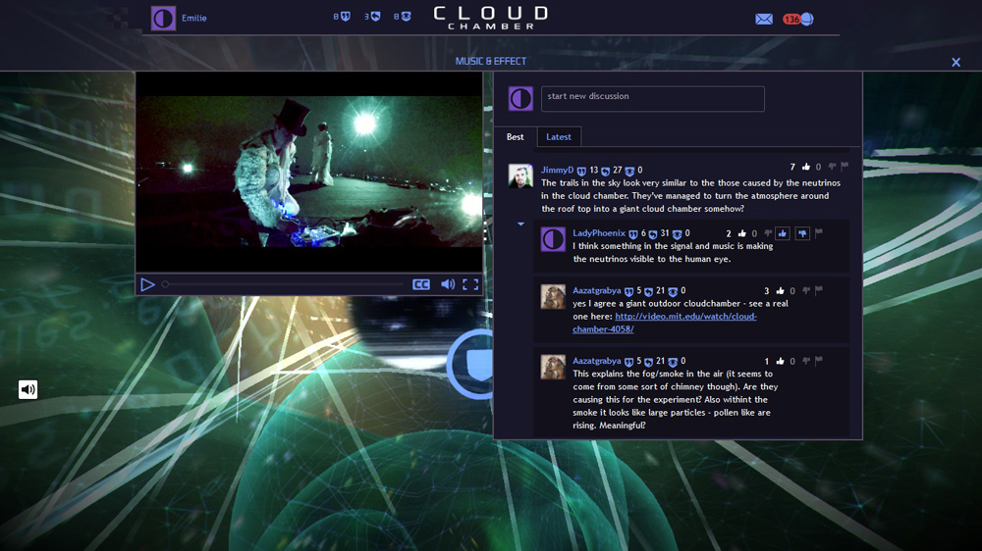This screenshot has height=551, width=982.
Task: Close the Music & Effect panel
Action: pyautogui.click(x=955, y=63)
